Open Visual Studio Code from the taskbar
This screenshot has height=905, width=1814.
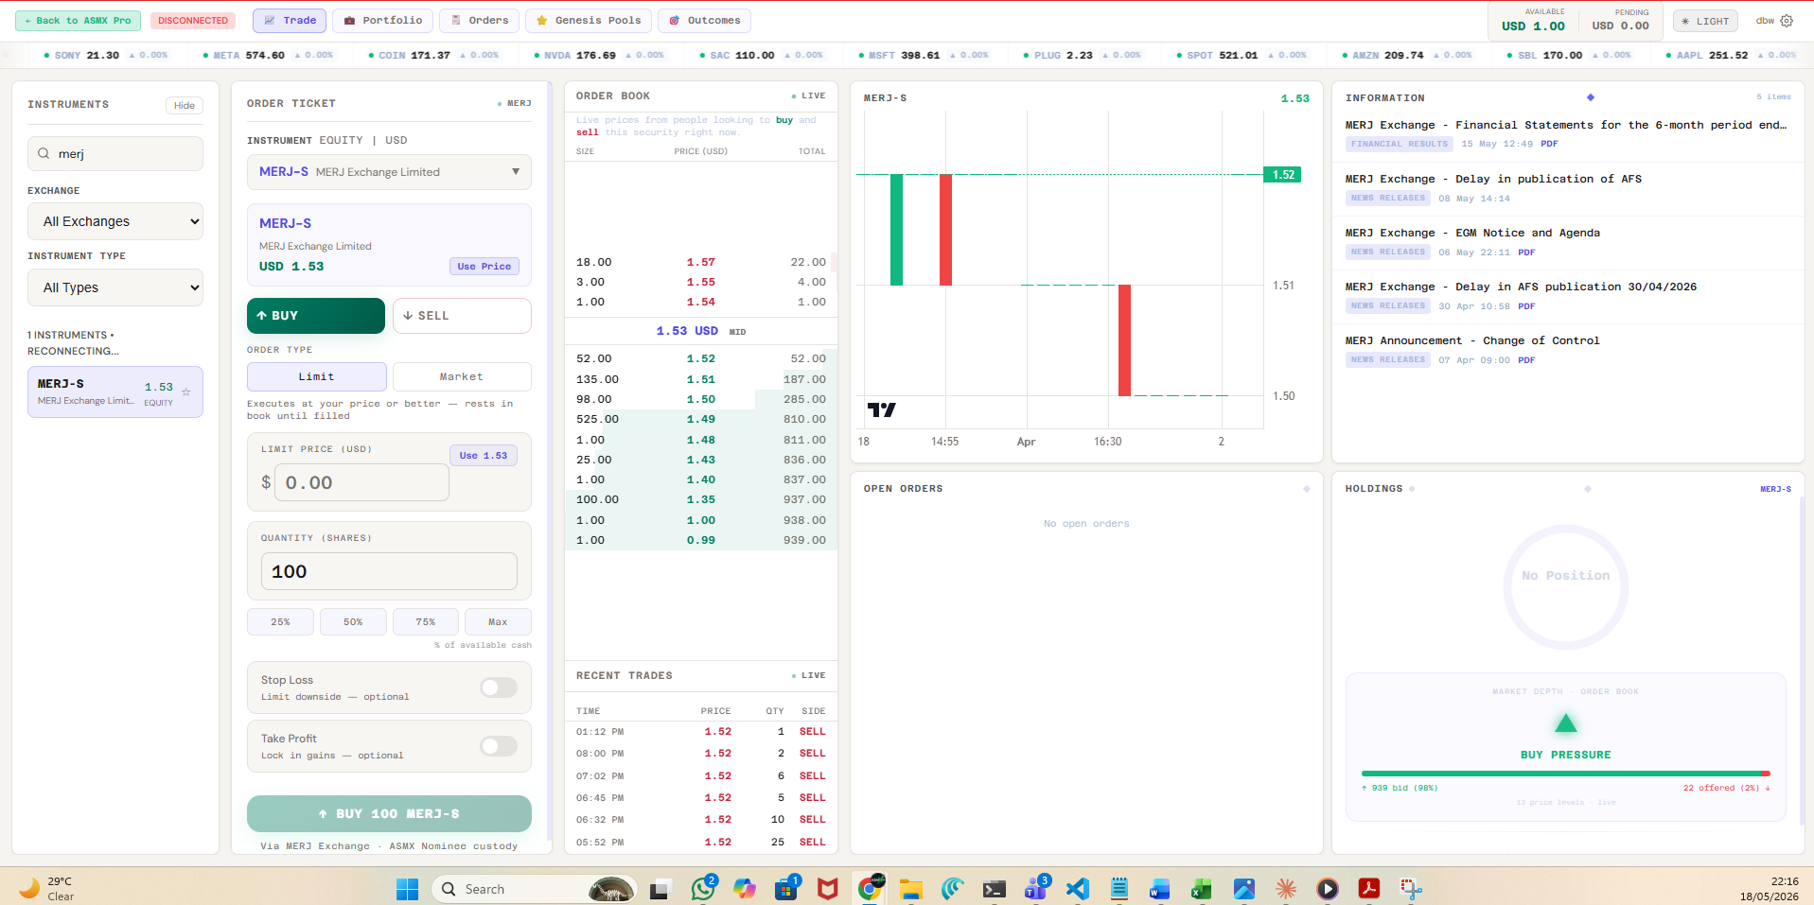coord(1077,888)
